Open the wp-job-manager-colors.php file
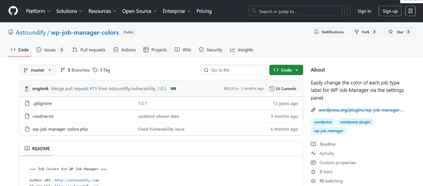 60,129
